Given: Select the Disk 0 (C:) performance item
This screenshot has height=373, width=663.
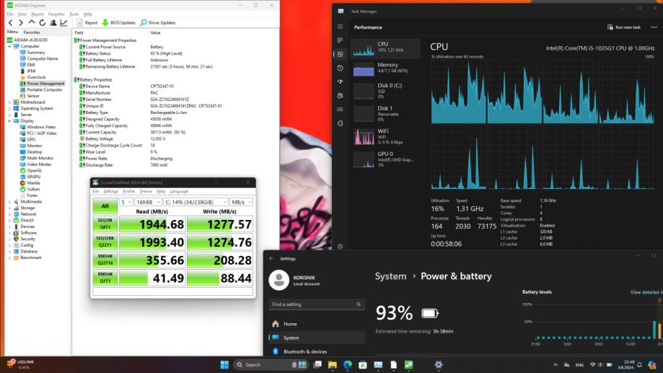Looking at the screenshot, I should click(385, 91).
